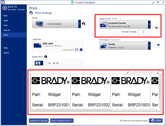Click right arrow of horizontal scrollbar
The image size is (166, 126).
pyautogui.click(x=157, y=110)
